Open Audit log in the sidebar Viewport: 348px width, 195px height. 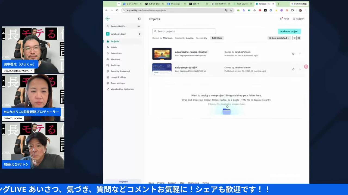115,65
